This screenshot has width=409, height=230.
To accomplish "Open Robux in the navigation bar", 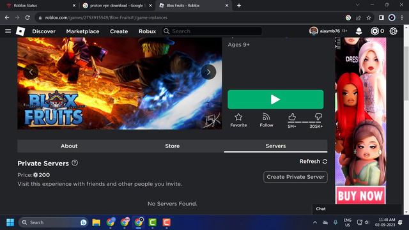I will 147,31.
